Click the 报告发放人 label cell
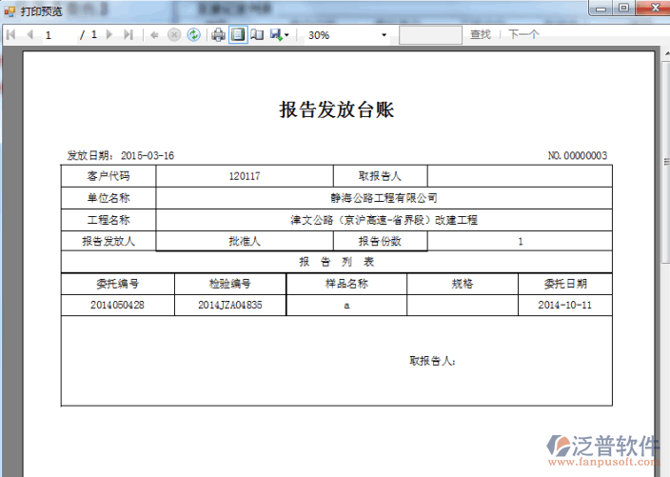This screenshot has width=670, height=477. pos(108,241)
